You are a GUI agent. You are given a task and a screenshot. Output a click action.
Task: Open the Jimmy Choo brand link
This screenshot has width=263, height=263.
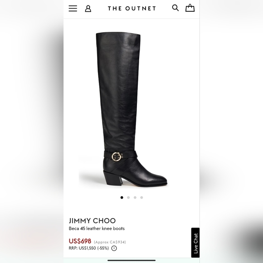pyautogui.click(x=92, y=220)
